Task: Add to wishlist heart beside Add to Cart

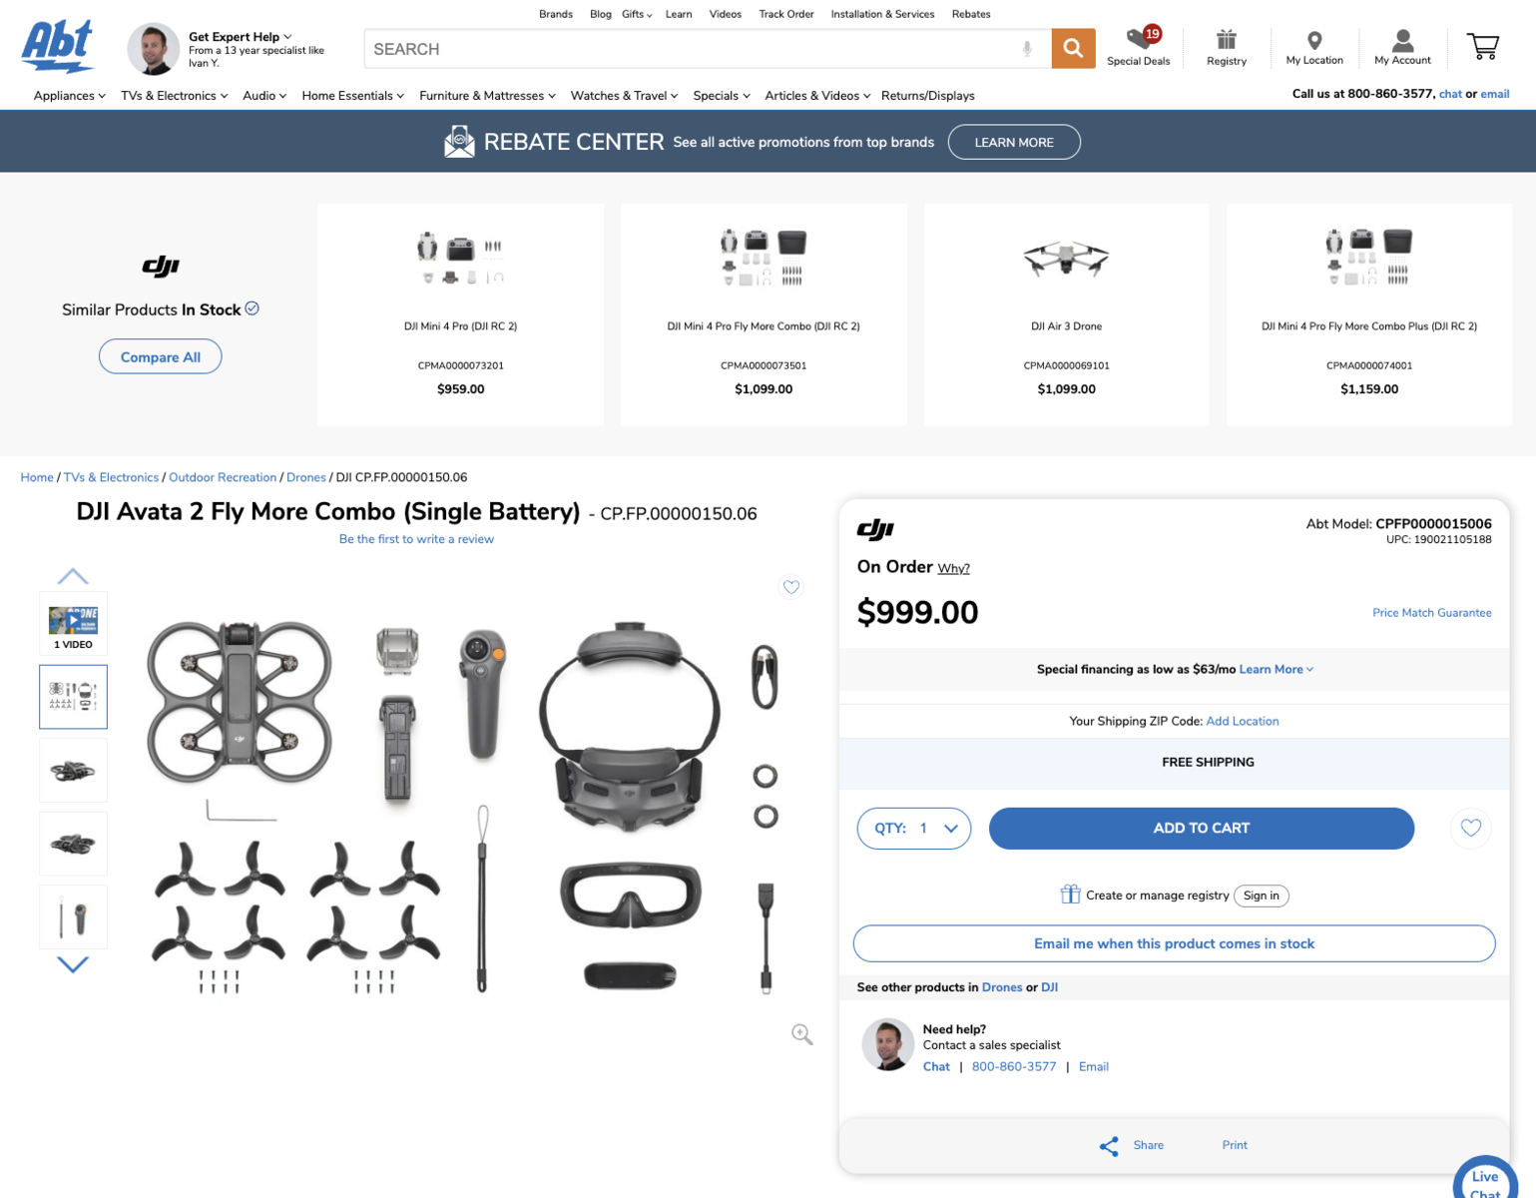Action: tap(1471, 828)
